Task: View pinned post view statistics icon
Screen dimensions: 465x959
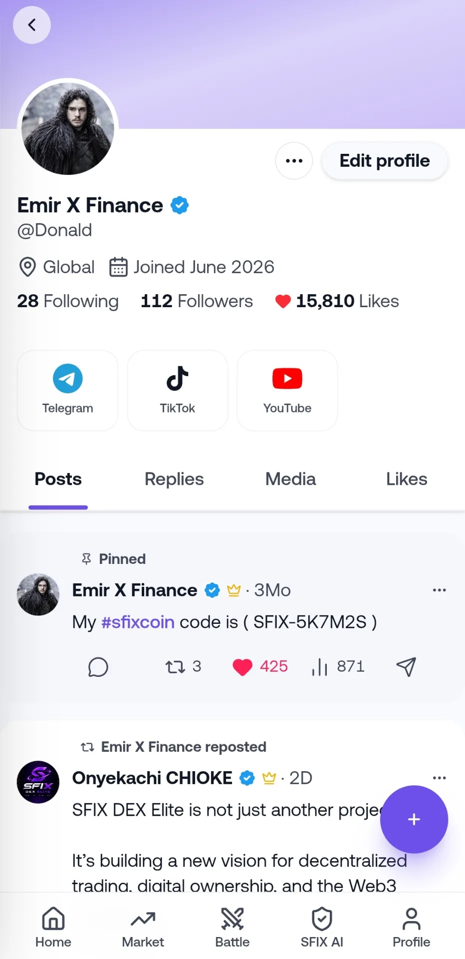Action: point(319,667)
